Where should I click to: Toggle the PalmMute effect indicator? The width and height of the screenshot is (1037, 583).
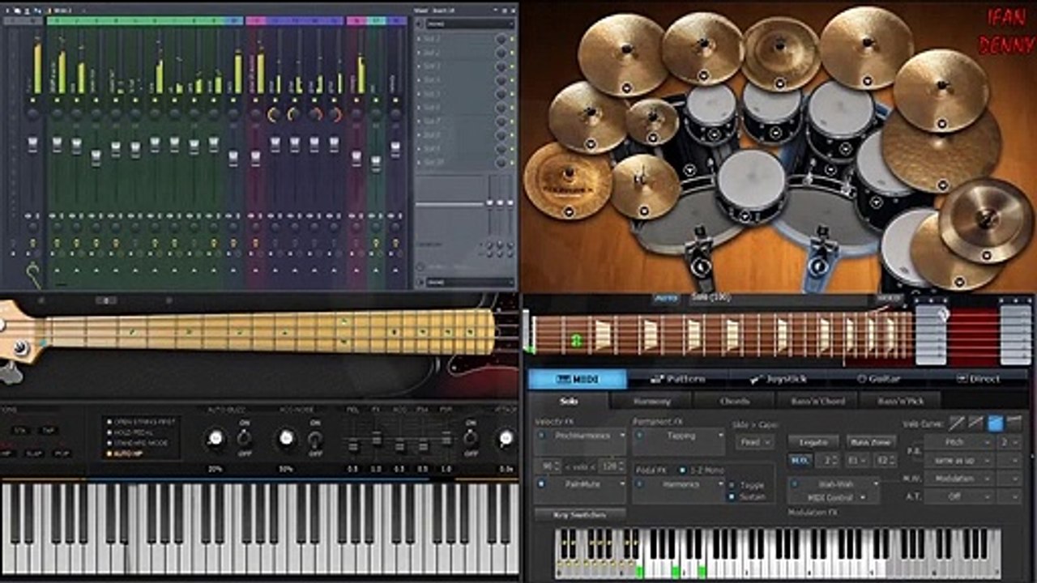[x=541, y=484]
